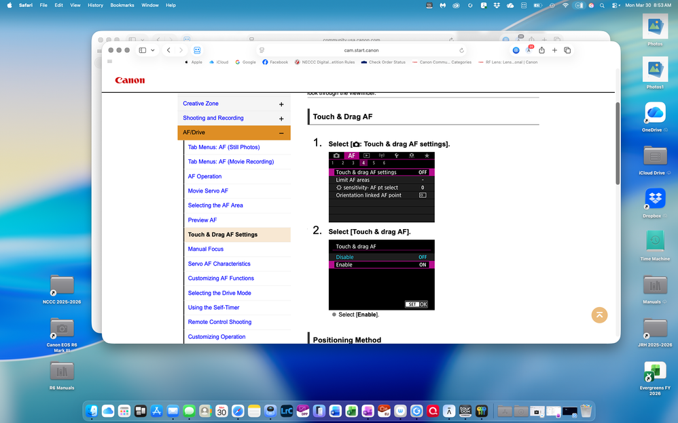Click the Creative Cloud menu bar icon

click(456, 5)
